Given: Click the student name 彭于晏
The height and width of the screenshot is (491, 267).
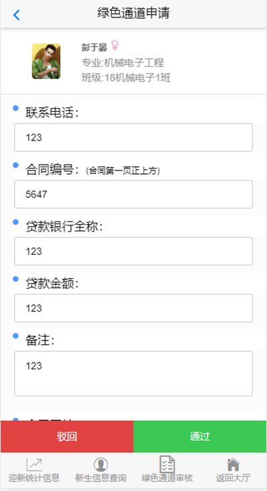Looking at the screenshot, I should pyautogui.click(x=94, y=47).
